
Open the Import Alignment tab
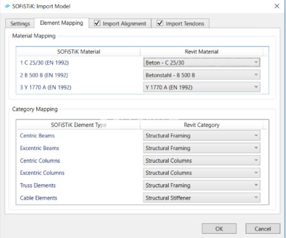120,23
